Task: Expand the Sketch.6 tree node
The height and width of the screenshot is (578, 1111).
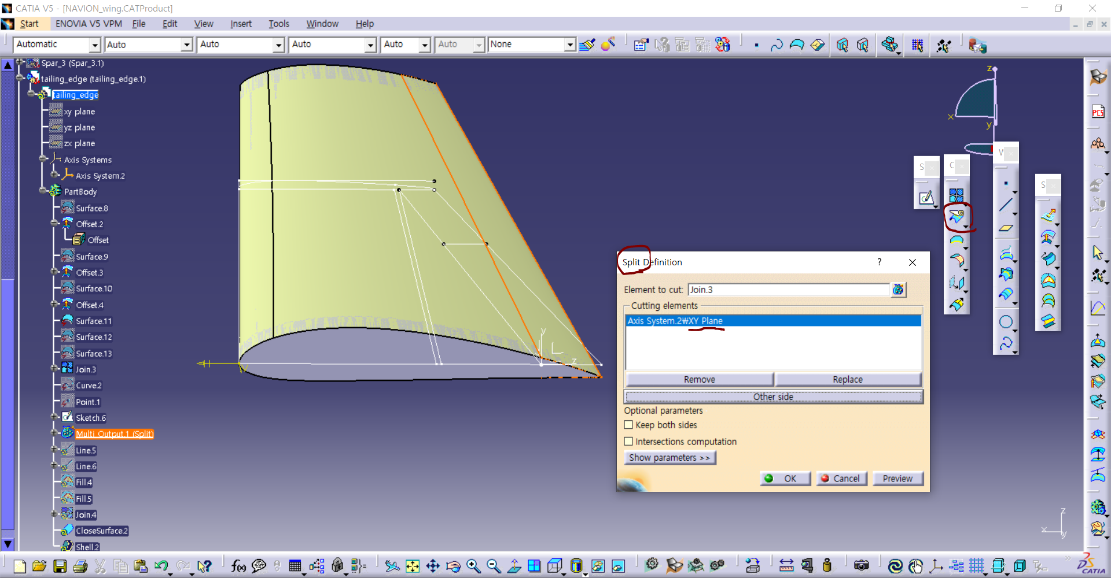Action: pyautogui.click(x=54, y=417)
